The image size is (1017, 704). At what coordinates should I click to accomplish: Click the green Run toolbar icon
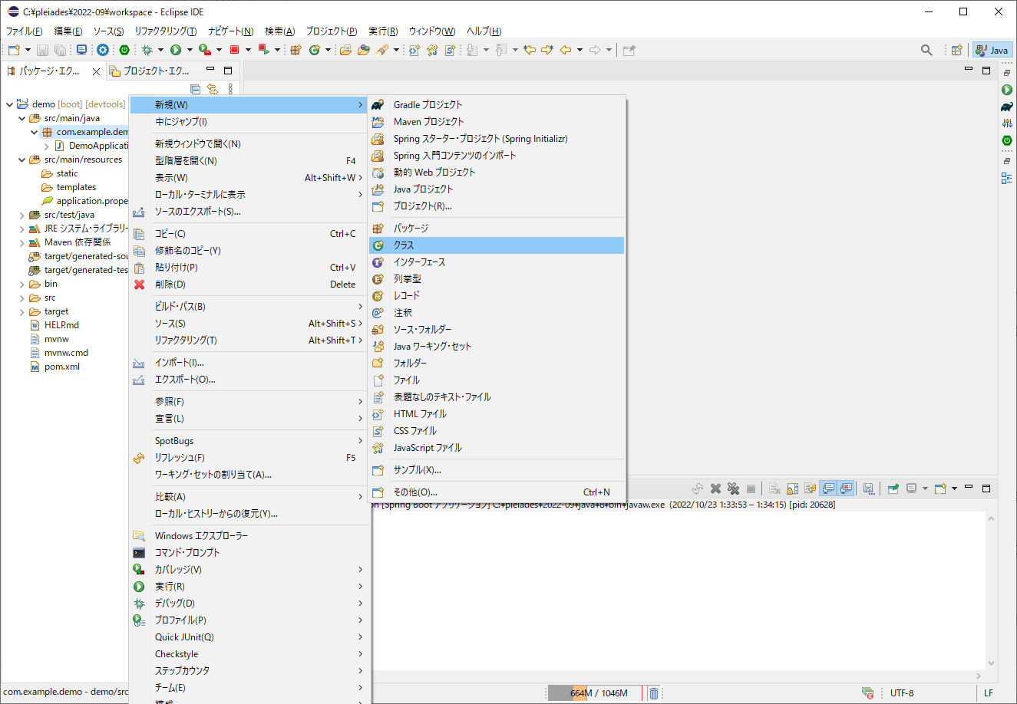click(176, 50)
